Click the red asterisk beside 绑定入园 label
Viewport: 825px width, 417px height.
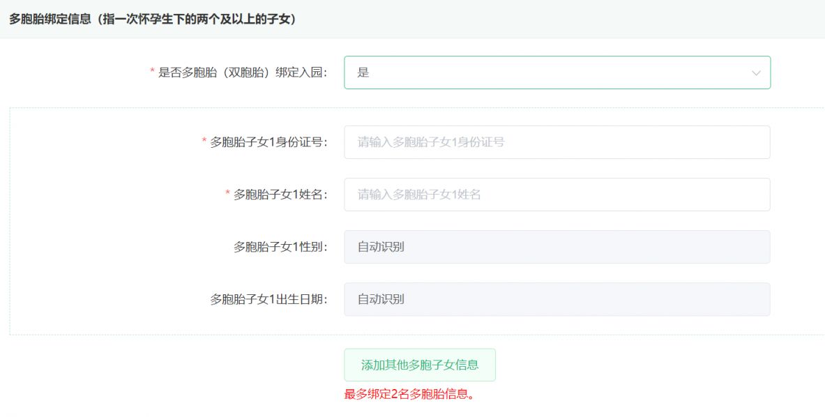[x=153, y=71]
